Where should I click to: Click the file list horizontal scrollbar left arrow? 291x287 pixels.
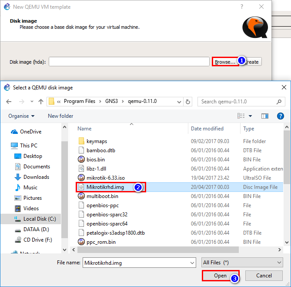pyautogui.click(x=74, y=250)
